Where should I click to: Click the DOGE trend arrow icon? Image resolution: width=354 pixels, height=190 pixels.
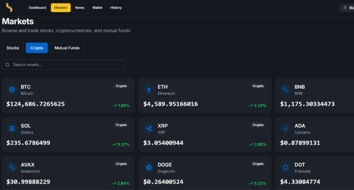tap(251, 184)
